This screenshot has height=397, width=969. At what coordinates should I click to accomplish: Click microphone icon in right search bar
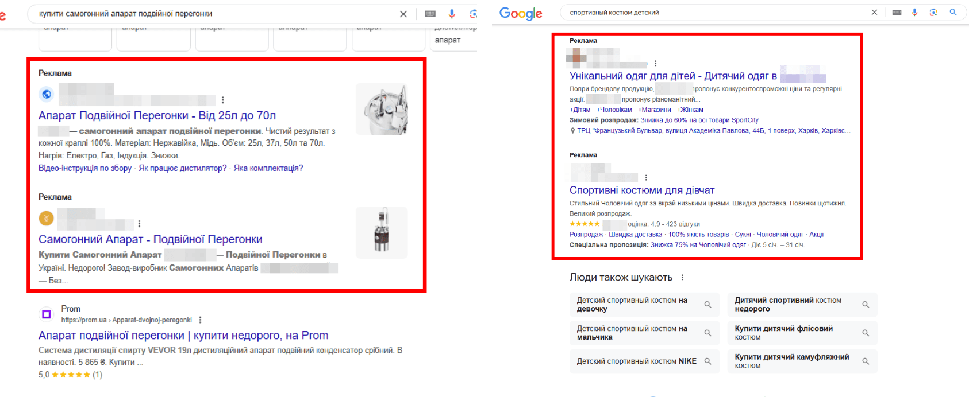915,12
